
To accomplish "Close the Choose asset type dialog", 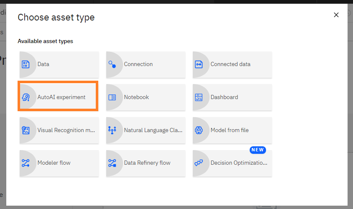I will 336,15.
